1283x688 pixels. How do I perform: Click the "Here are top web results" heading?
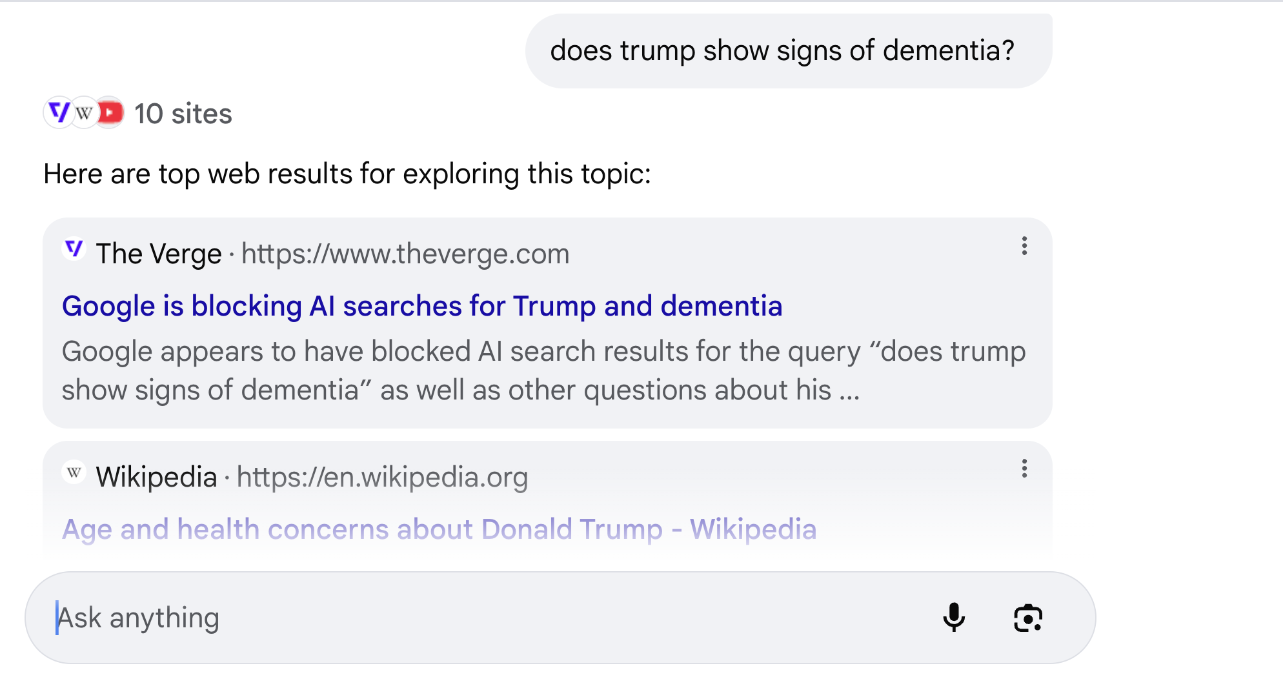click(x=347, y=174)
